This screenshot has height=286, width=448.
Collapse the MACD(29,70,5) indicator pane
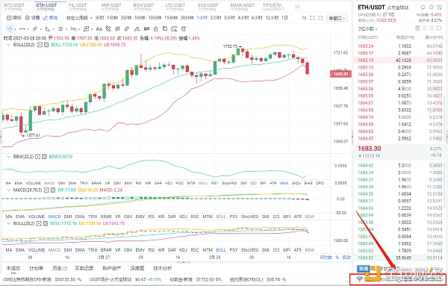[x=8, y=190]
